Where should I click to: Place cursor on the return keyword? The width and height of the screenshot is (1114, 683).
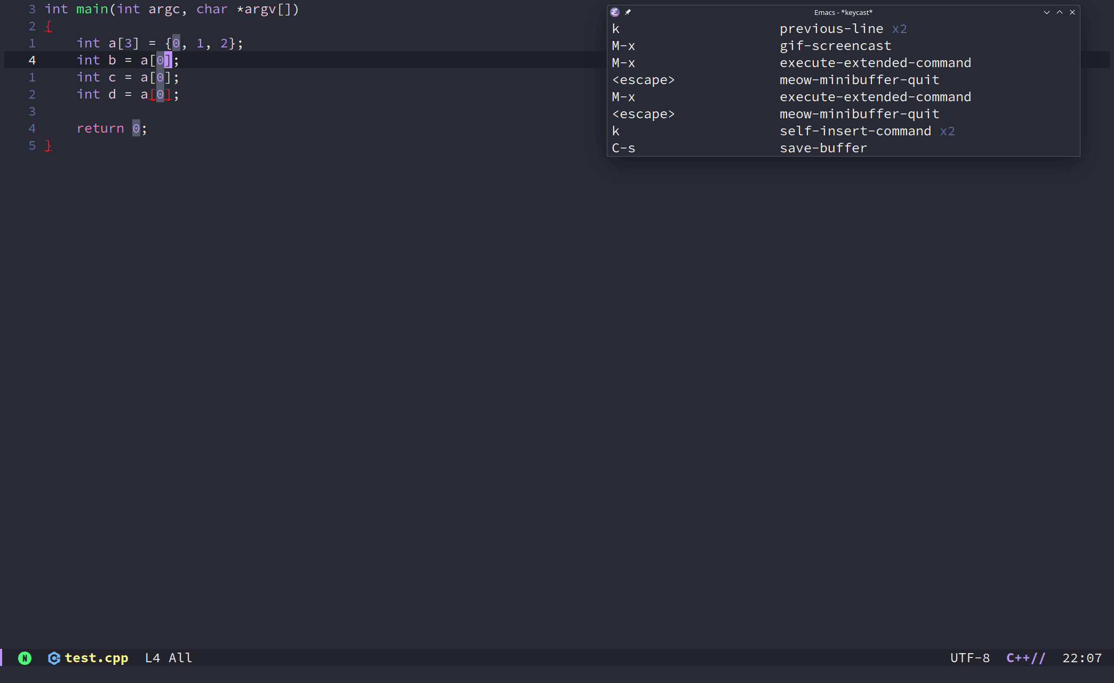click(100, 128)
